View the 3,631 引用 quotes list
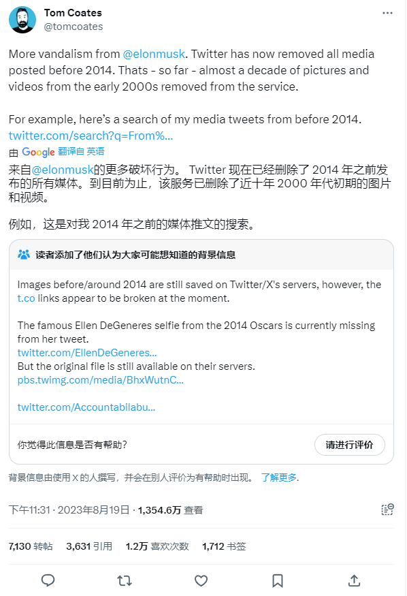 click(x=89, y=546)
